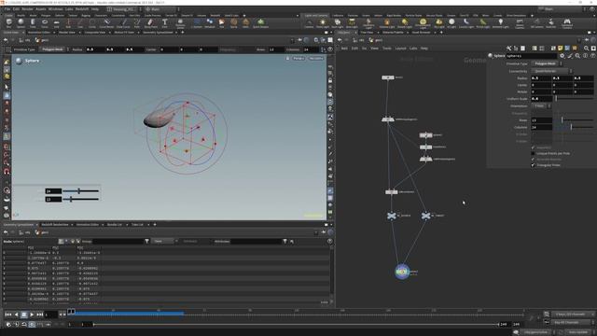
Task: Click the current frame number field
Action: coord(50,315)
